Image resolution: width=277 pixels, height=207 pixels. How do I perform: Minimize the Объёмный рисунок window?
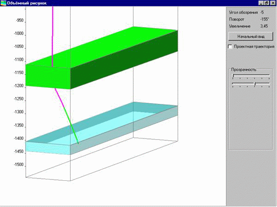[261, 3]
